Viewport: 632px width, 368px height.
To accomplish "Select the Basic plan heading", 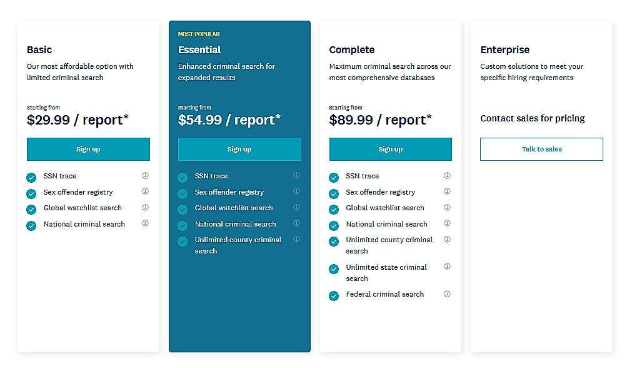I will [x=39, y=49].
